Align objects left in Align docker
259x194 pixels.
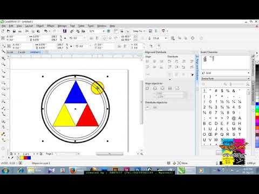[x=147, y=61]
